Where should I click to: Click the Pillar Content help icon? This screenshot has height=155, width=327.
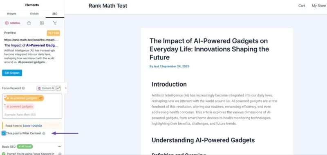44,133
